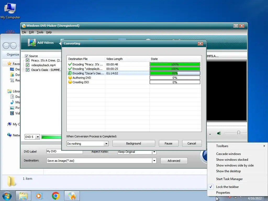Open the Destination Save as Image dropdown
This screenshot has width=268, height=201.
click(154, 161)
